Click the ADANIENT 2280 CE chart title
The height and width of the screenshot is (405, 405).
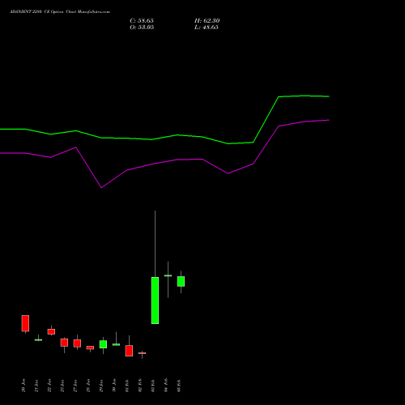[60, 12]
